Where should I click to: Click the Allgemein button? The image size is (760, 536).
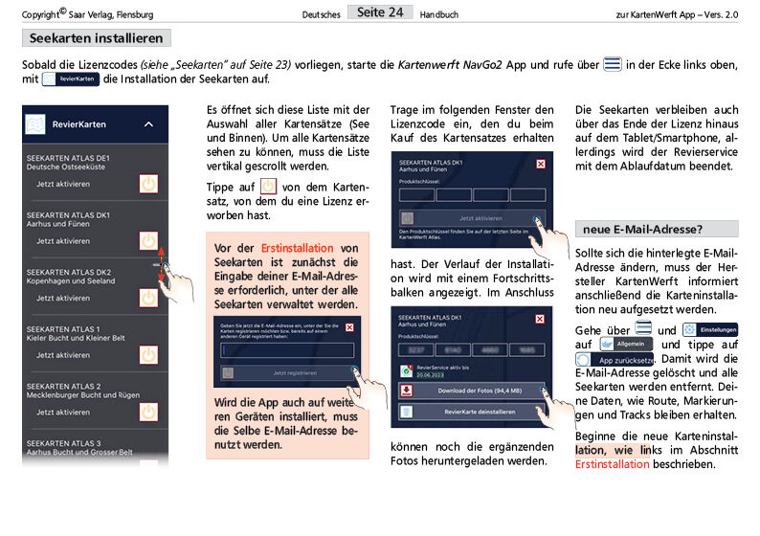click(626, 344)
